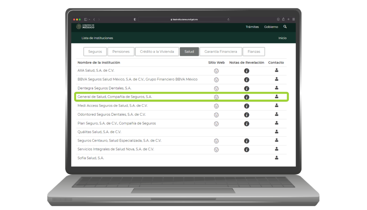View info icon for Servicios Integrales Salud Nova
This screenshot has height=210, width=367.
click(247, 149)
